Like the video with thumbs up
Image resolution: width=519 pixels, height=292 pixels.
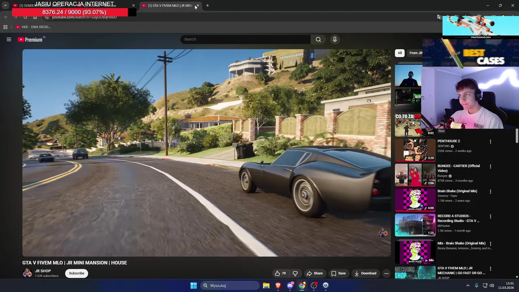[x=280, y=273]
